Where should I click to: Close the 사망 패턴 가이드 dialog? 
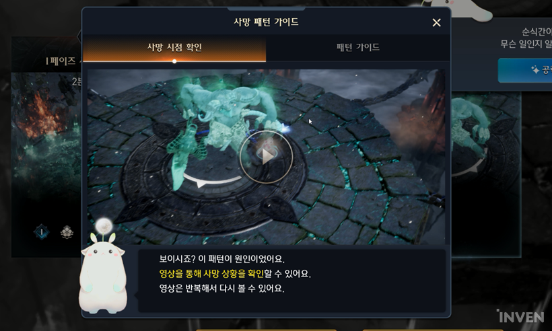(436, 22)
